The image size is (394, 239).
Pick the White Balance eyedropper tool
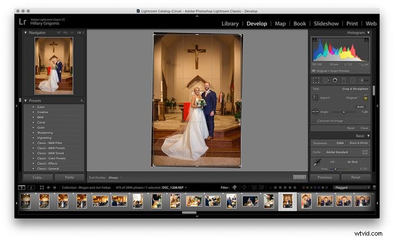(316, 163)
